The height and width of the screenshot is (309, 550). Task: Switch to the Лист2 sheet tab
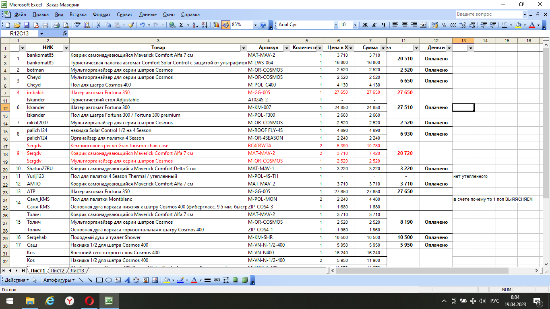pos(58,270)
